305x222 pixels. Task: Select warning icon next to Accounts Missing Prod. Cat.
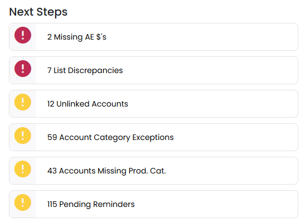(23, 169)
